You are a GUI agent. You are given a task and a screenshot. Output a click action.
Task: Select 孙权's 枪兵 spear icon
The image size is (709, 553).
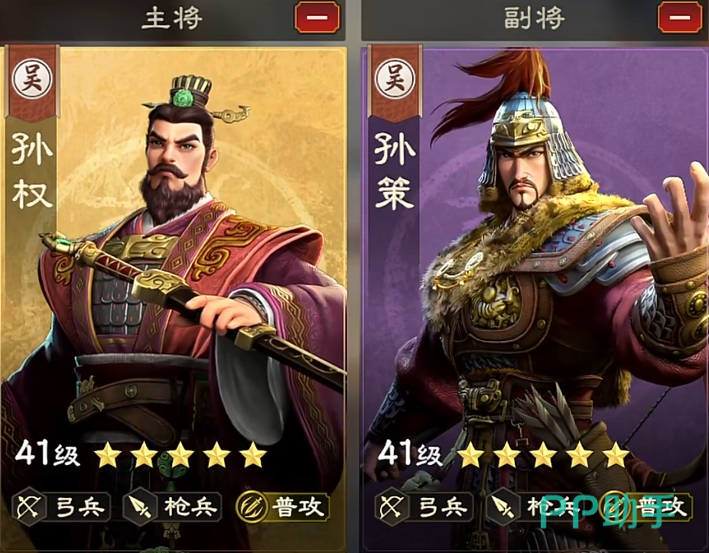140,508
